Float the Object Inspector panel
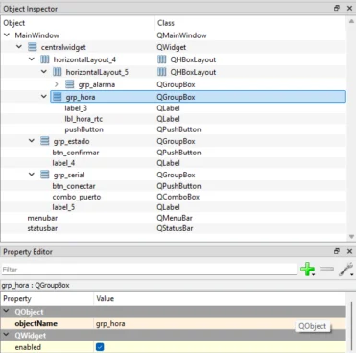The height and width of the screenshot is (353, 356). 337,8
